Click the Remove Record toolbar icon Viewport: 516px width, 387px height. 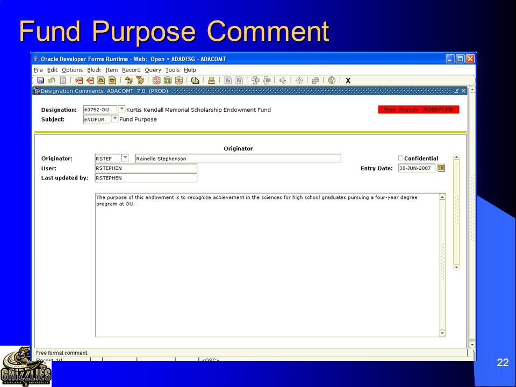pos(90,80)
